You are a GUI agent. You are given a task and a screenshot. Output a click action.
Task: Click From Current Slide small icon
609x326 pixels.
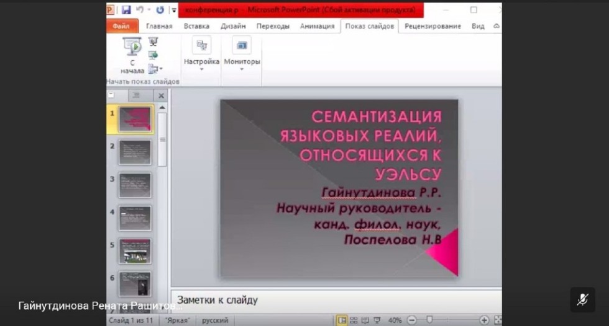153,42
